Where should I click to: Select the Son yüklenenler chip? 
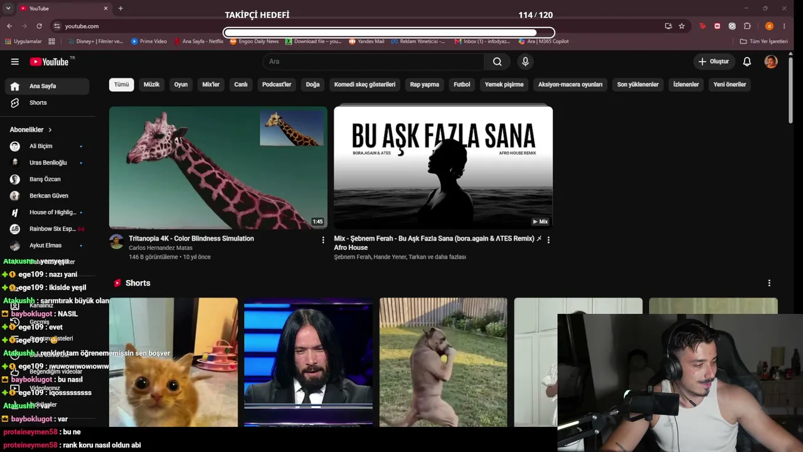(x=638, y=85)
